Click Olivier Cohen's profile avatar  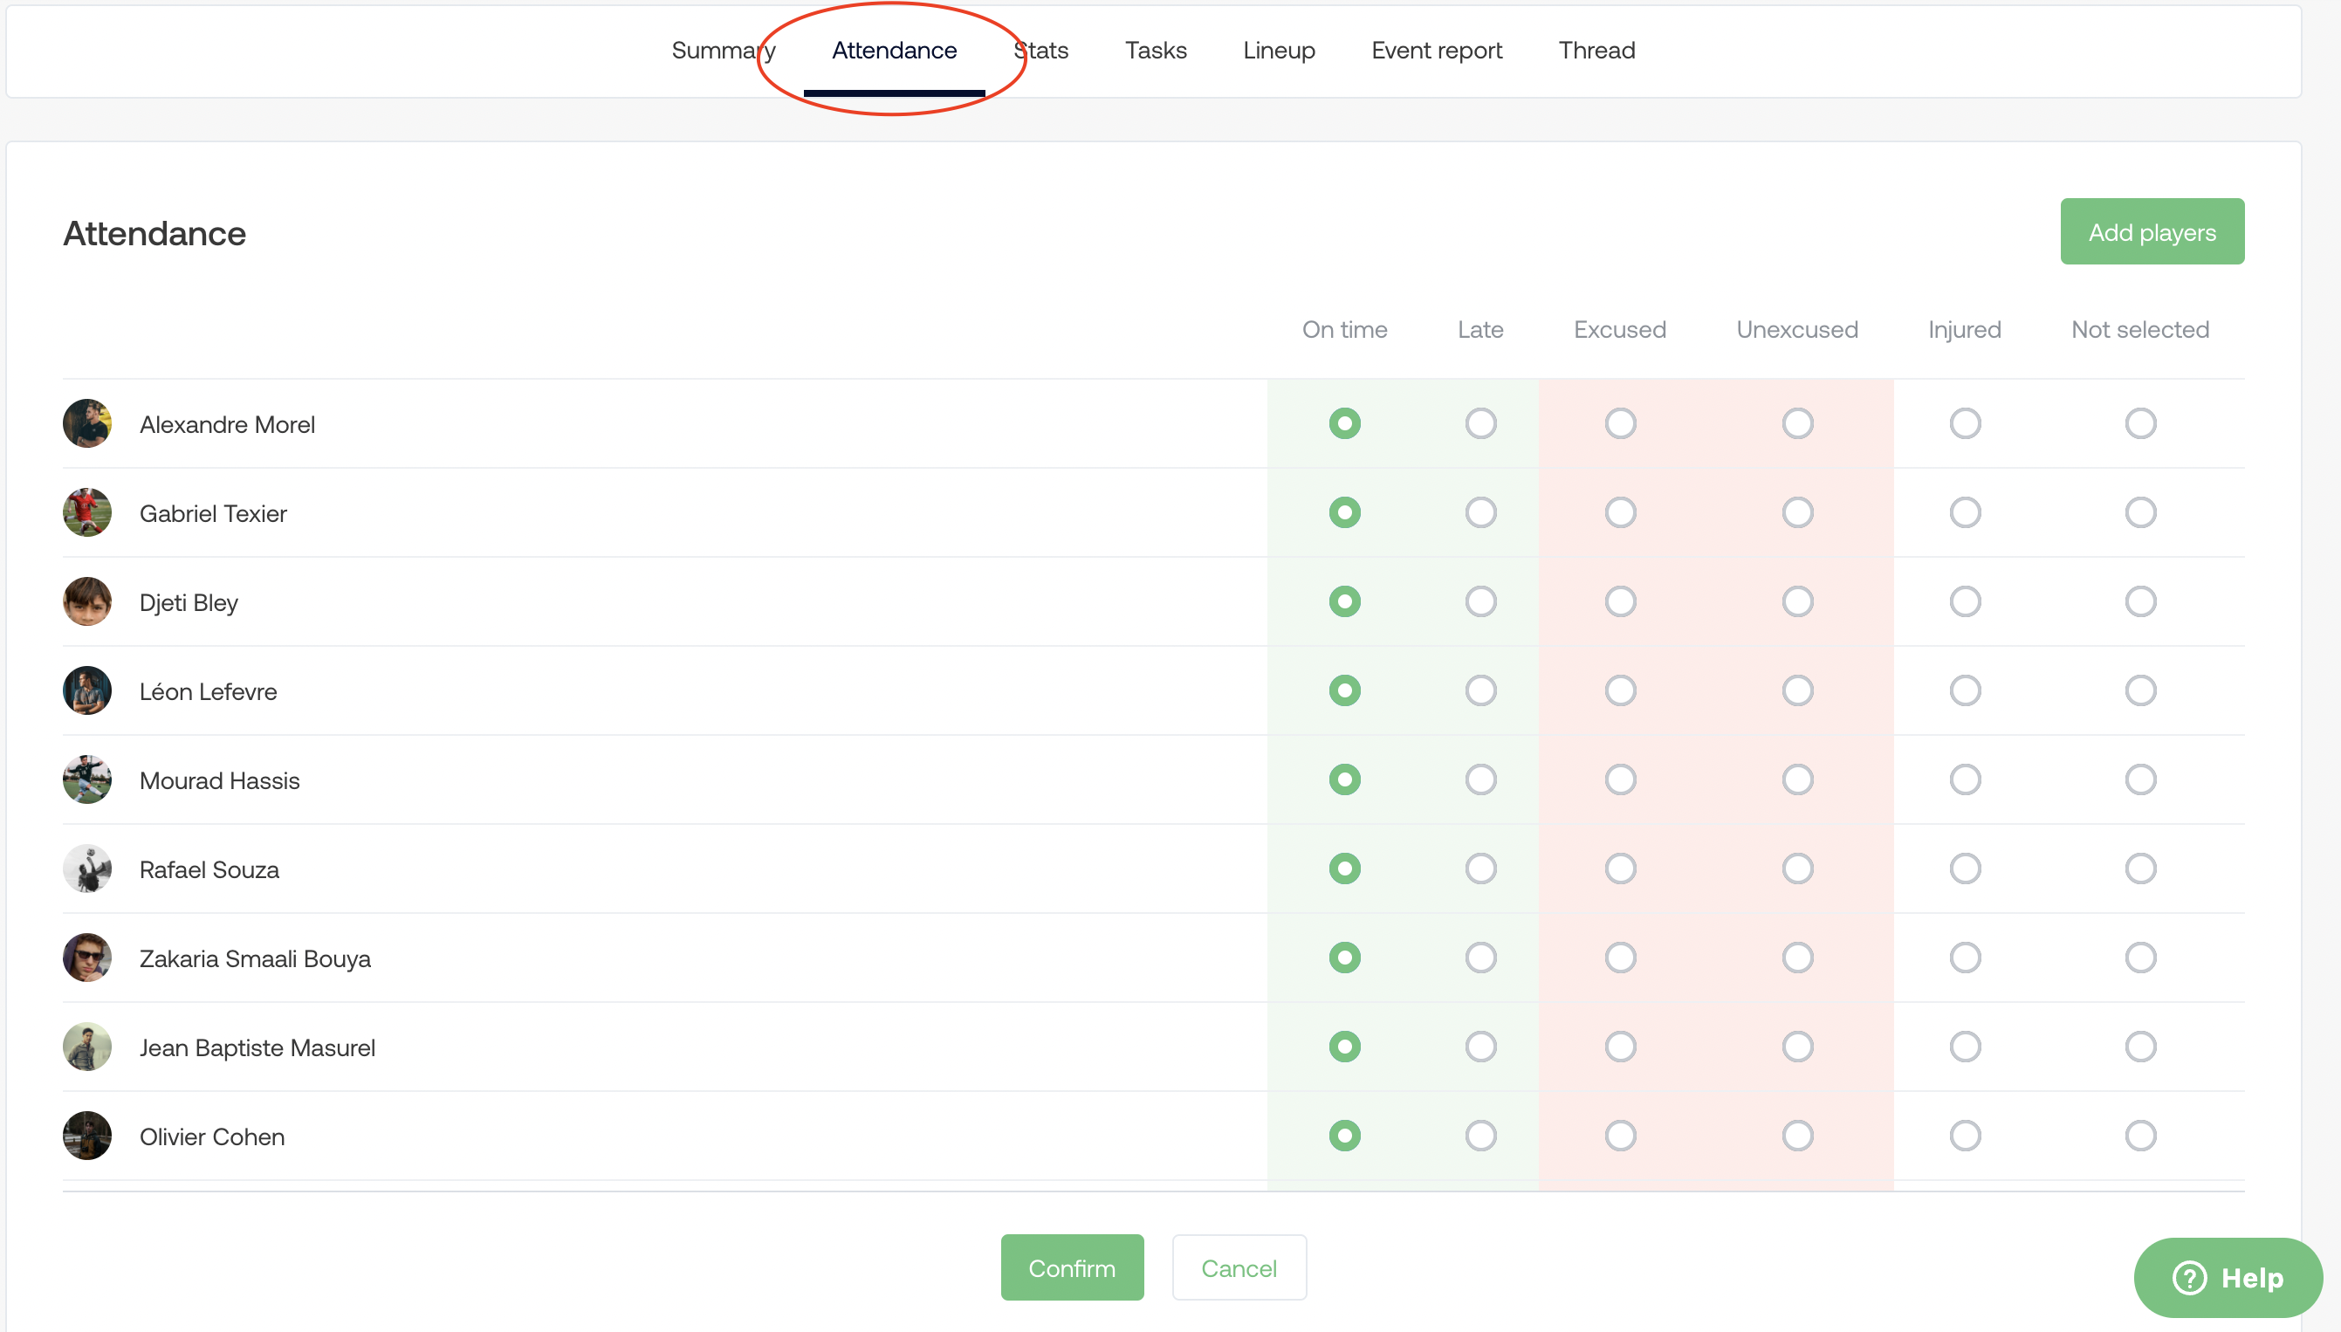pyautogui.click(x=87, y=1136)
